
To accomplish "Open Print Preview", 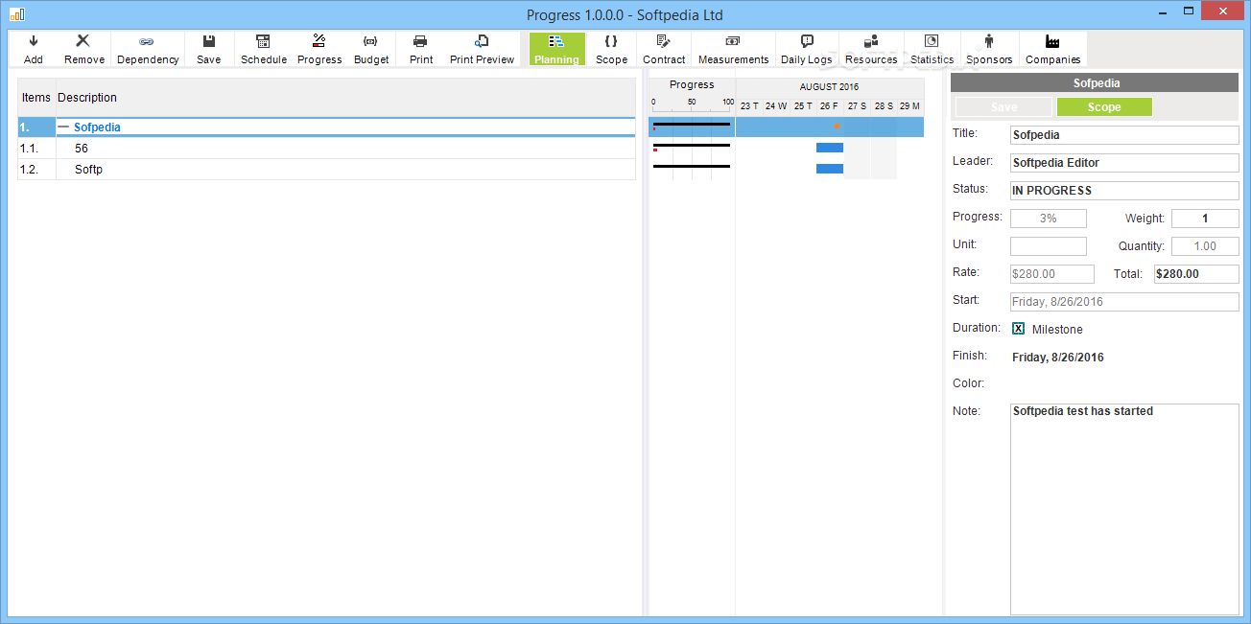I will point(482,49).
